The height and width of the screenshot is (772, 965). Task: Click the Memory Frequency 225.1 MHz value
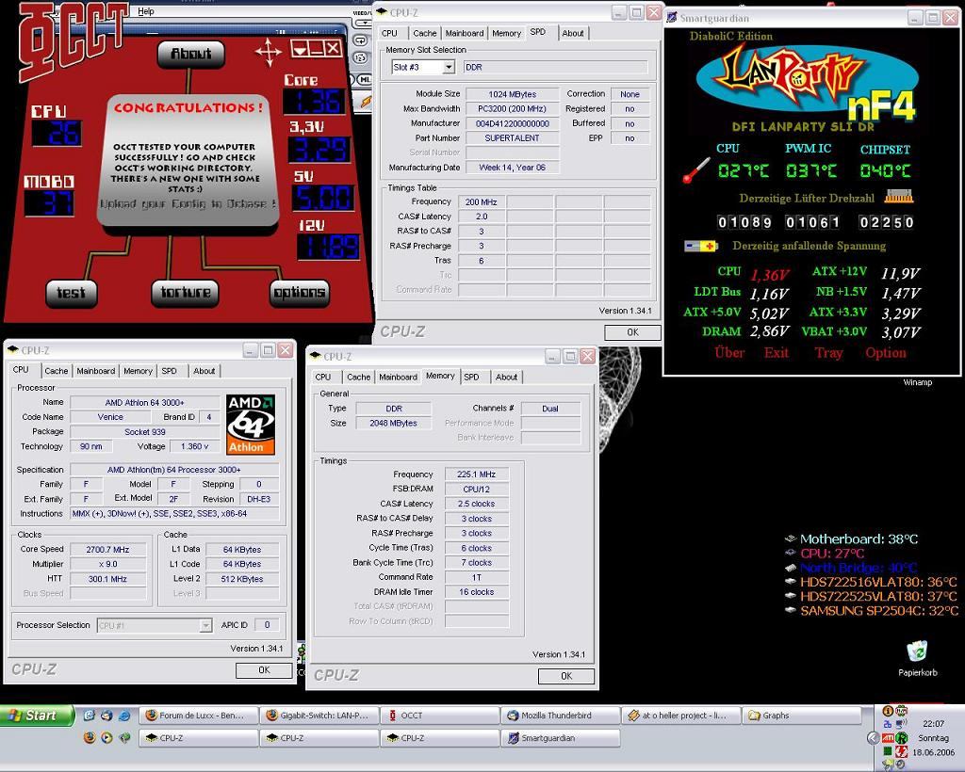pos(476,474)
